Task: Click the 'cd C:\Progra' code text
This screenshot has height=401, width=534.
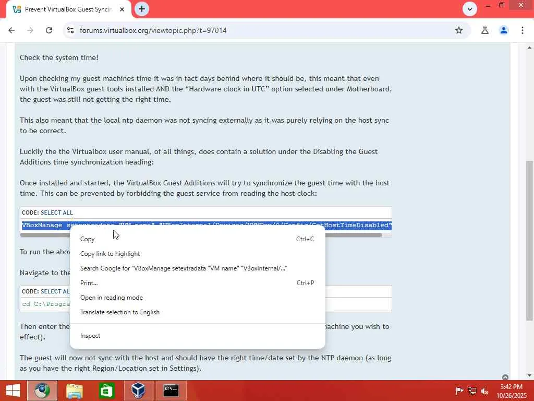Action: (46, 304)
